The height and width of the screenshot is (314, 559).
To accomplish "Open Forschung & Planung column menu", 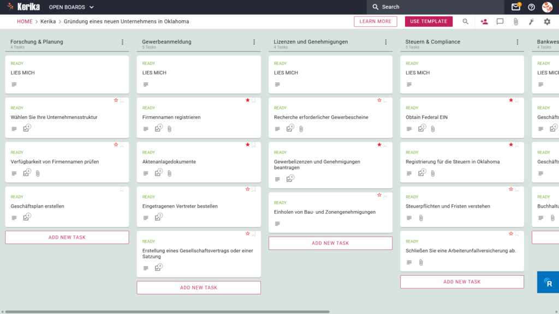I will [x=122, y=42].
